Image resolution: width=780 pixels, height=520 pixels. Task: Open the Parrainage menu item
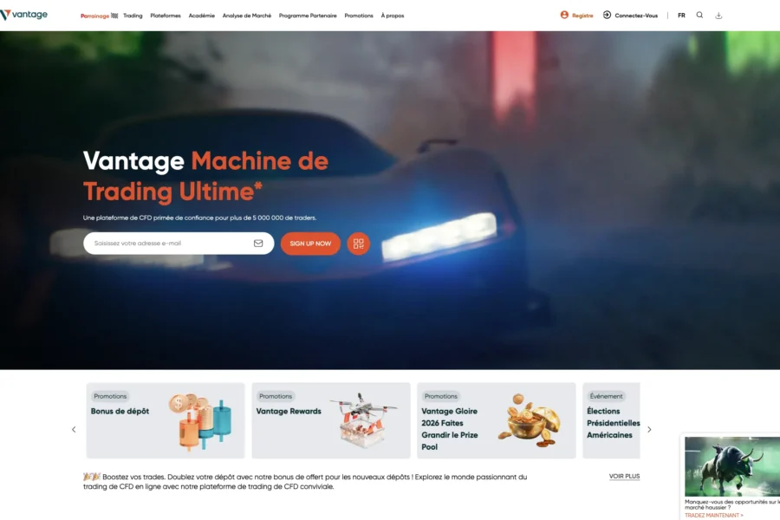(94, 16)
